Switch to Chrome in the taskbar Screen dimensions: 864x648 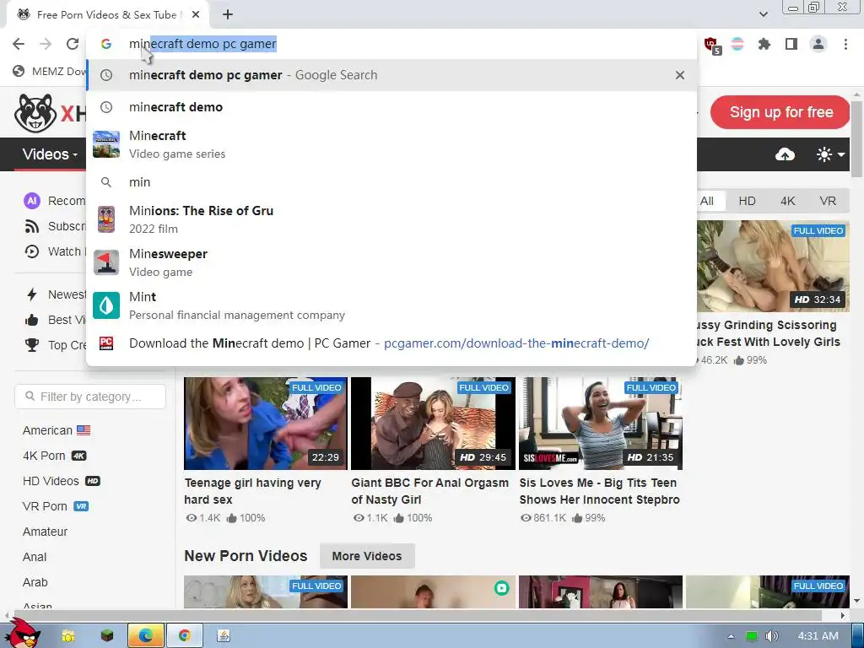185,636
